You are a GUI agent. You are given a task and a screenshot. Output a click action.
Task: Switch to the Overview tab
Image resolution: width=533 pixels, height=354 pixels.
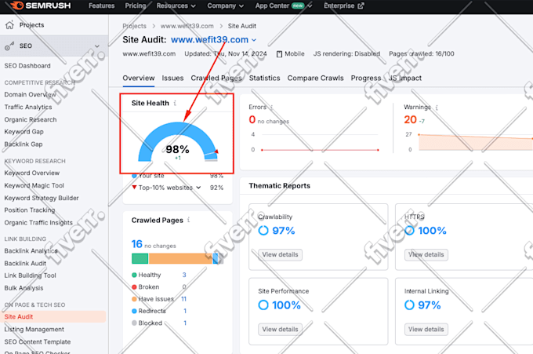coord(139,78)
